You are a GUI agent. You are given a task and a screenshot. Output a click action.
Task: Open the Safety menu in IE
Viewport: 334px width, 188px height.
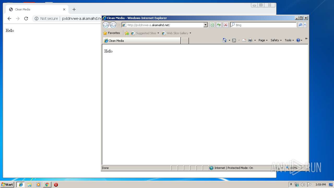click(276, 40)
